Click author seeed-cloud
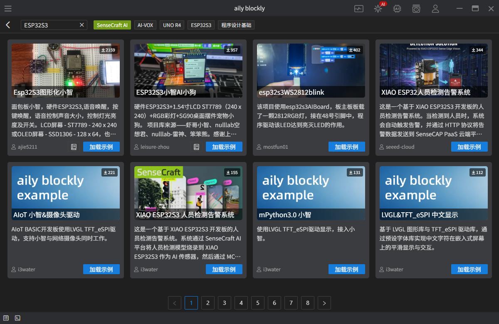The width and height of the screenshot is (499, 324). coord(397,147)
